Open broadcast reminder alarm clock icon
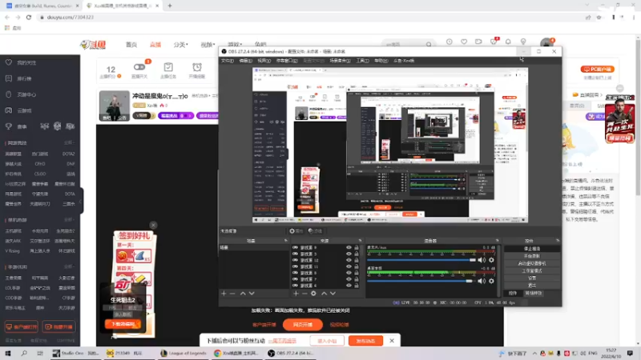Image resolution: width=641 pixels, height=360 pixels. click(197, 67)
